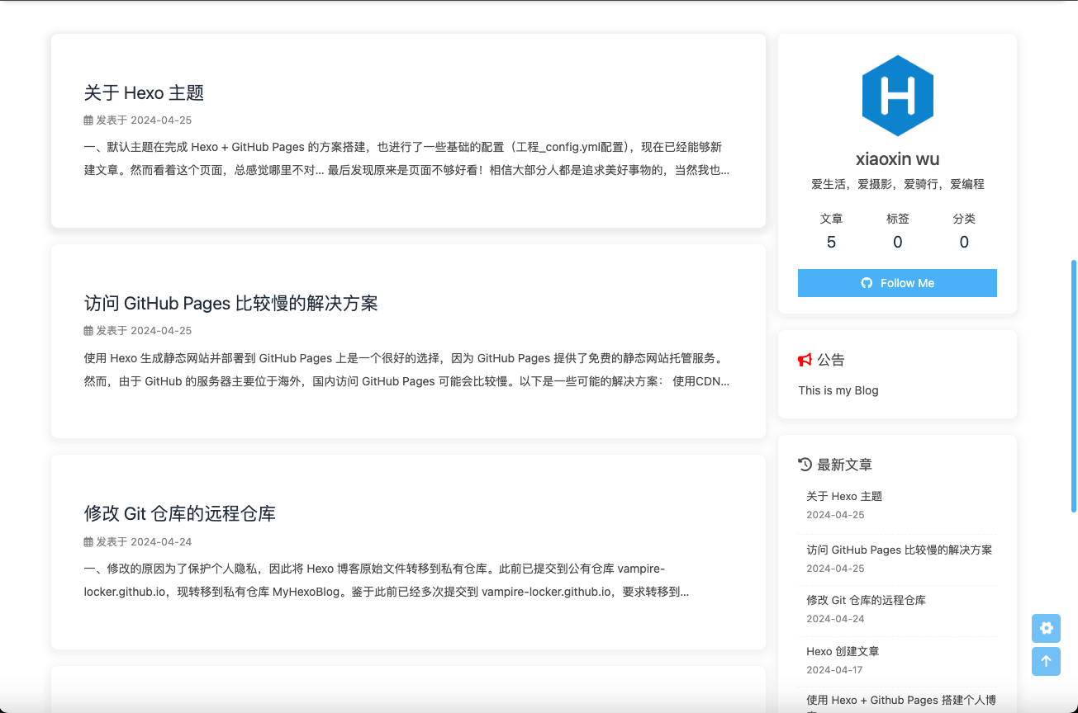Click date 2024-04-24 in recent posts sidebar
This screenshot has height=713, width=1078.
coord(835,619)
